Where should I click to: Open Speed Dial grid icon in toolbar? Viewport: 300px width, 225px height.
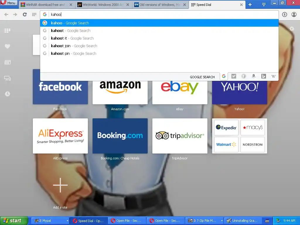pos(34,15)
